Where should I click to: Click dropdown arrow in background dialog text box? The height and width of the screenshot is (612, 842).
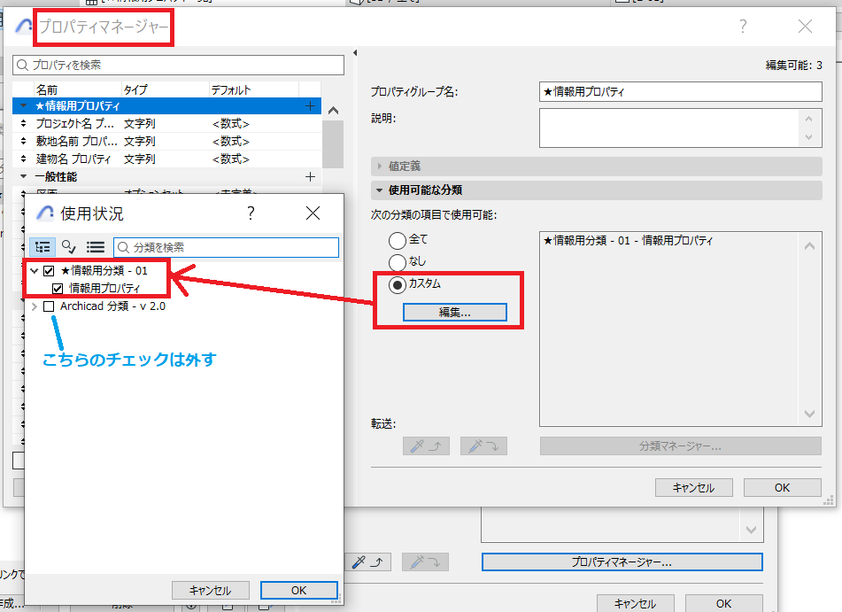pos(752,530)
